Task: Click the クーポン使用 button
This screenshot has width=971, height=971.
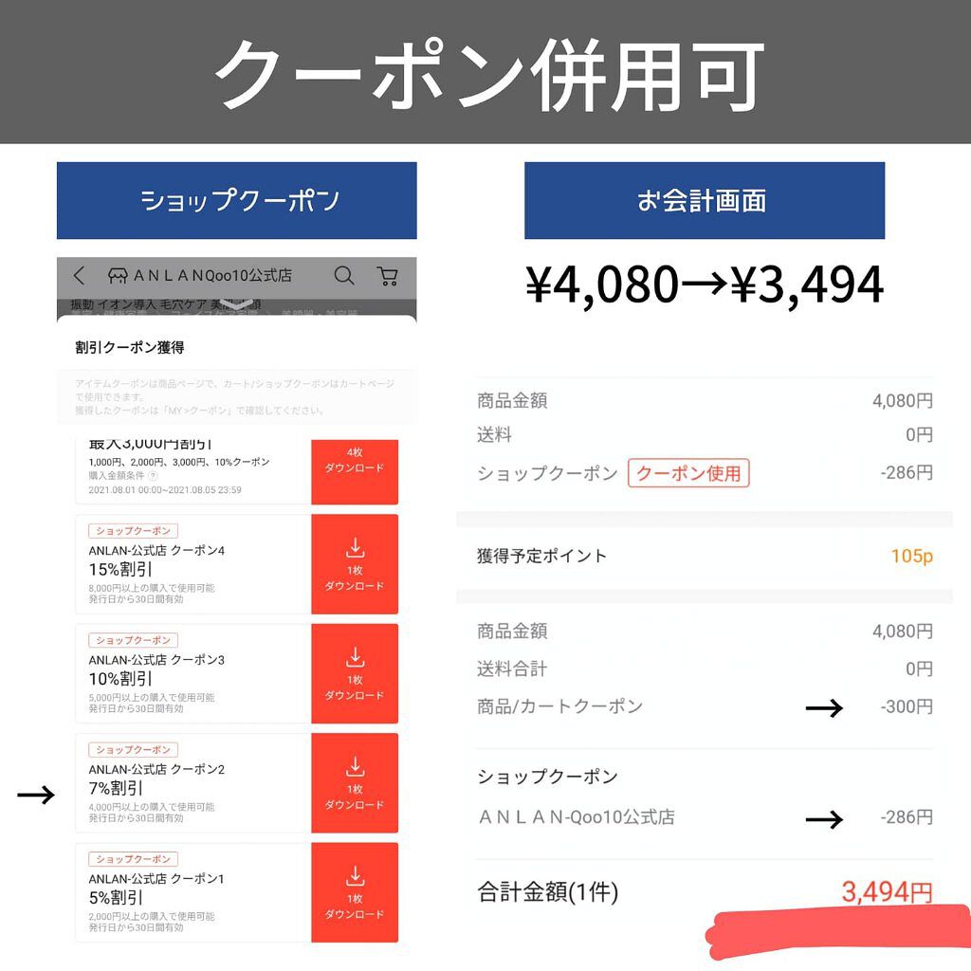Action: (688, 472)
